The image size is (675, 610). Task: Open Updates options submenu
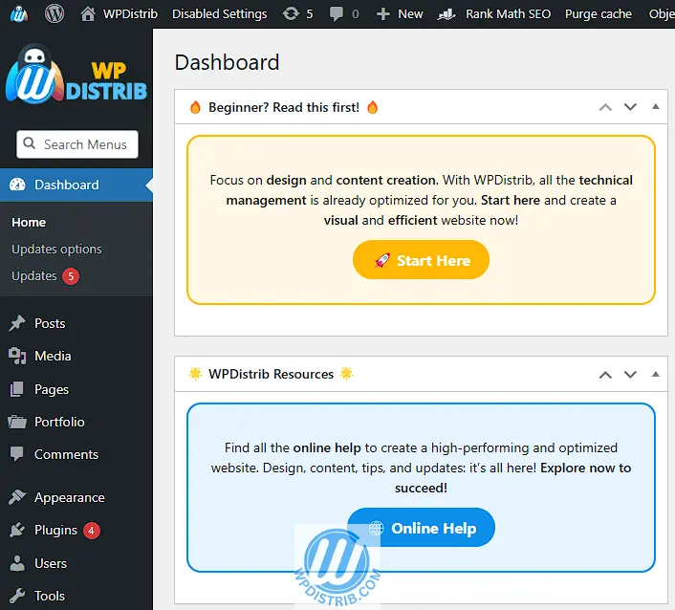point(56,250)
